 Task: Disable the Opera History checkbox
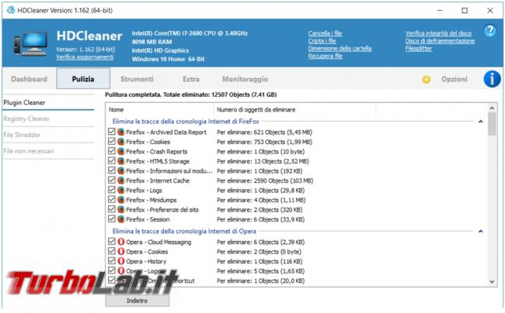pos(111,260)
